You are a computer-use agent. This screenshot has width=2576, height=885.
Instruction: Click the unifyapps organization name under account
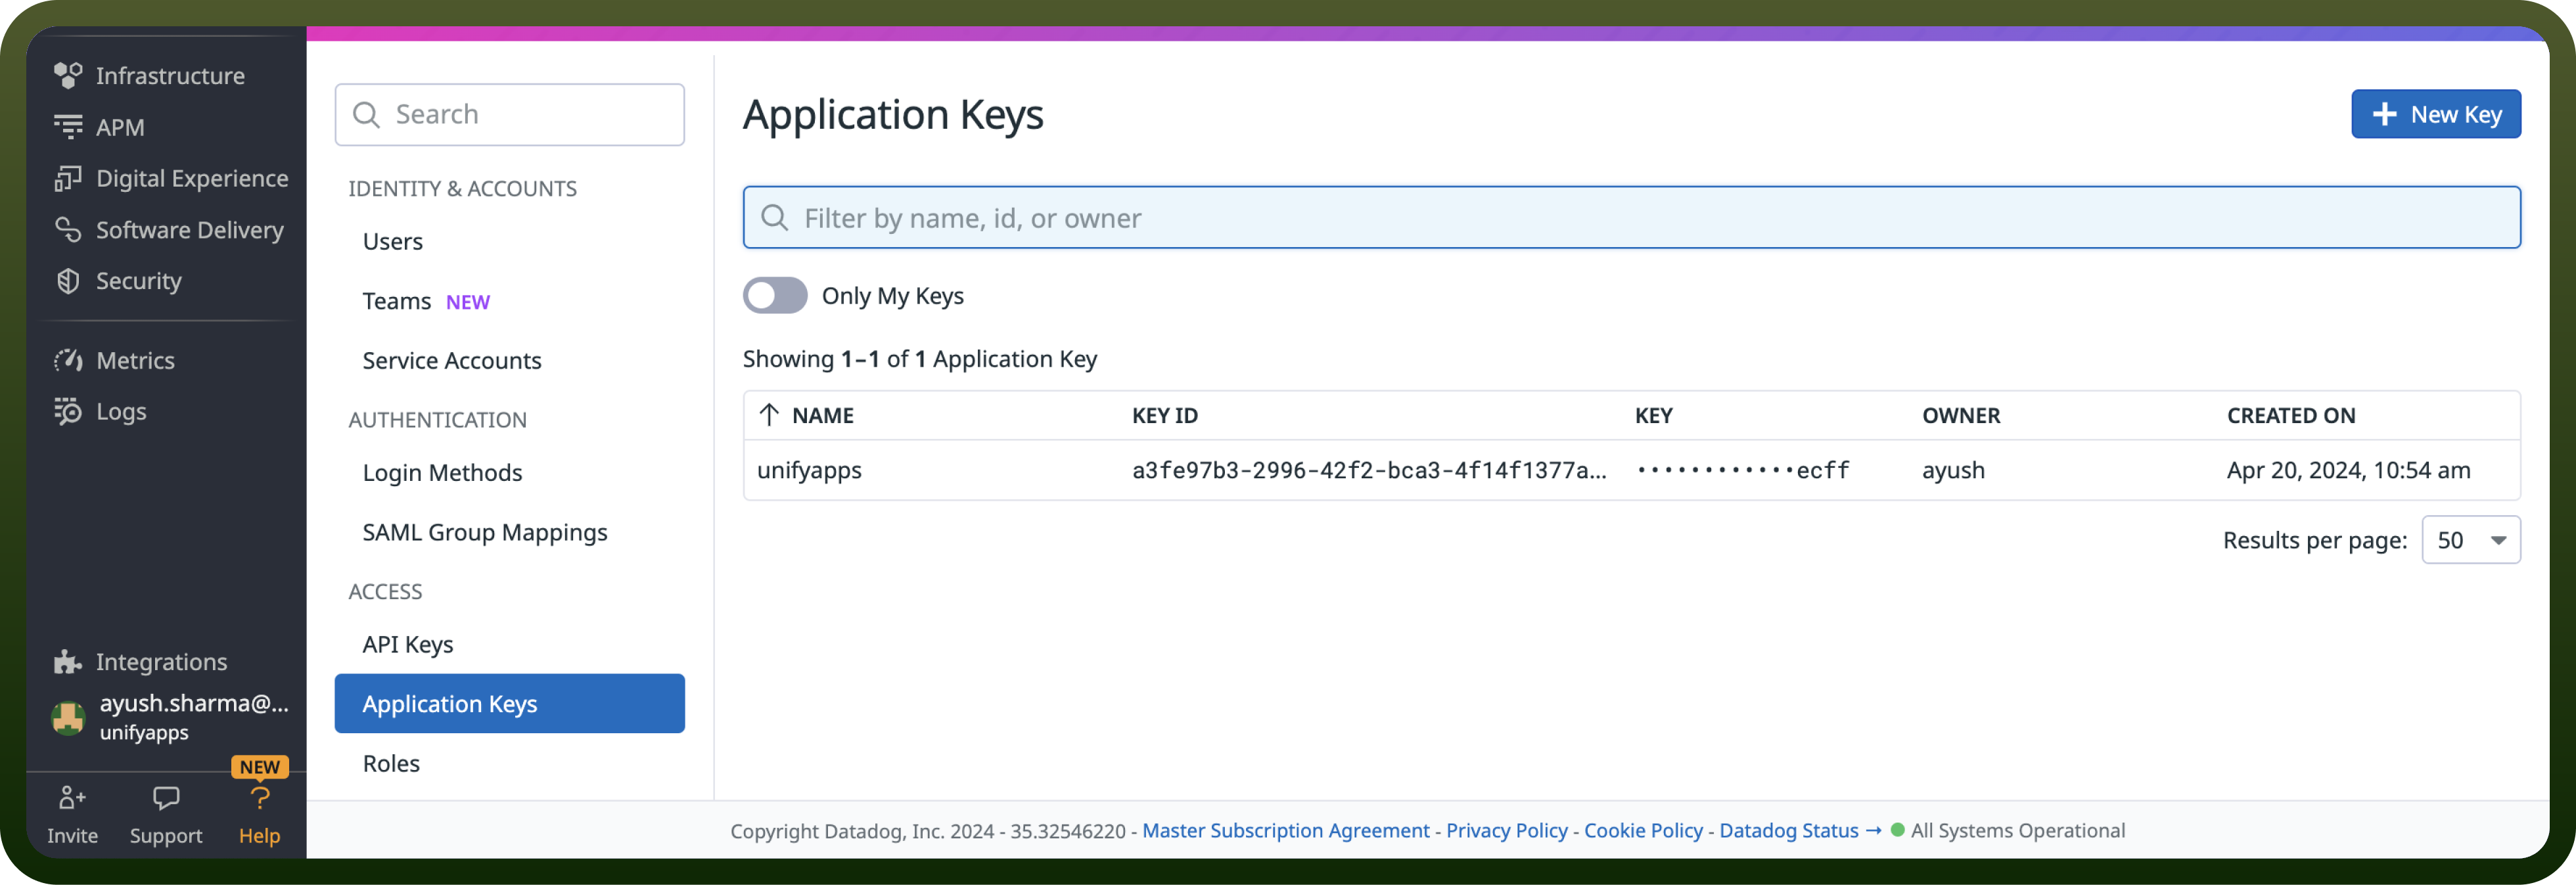[144, 732]
